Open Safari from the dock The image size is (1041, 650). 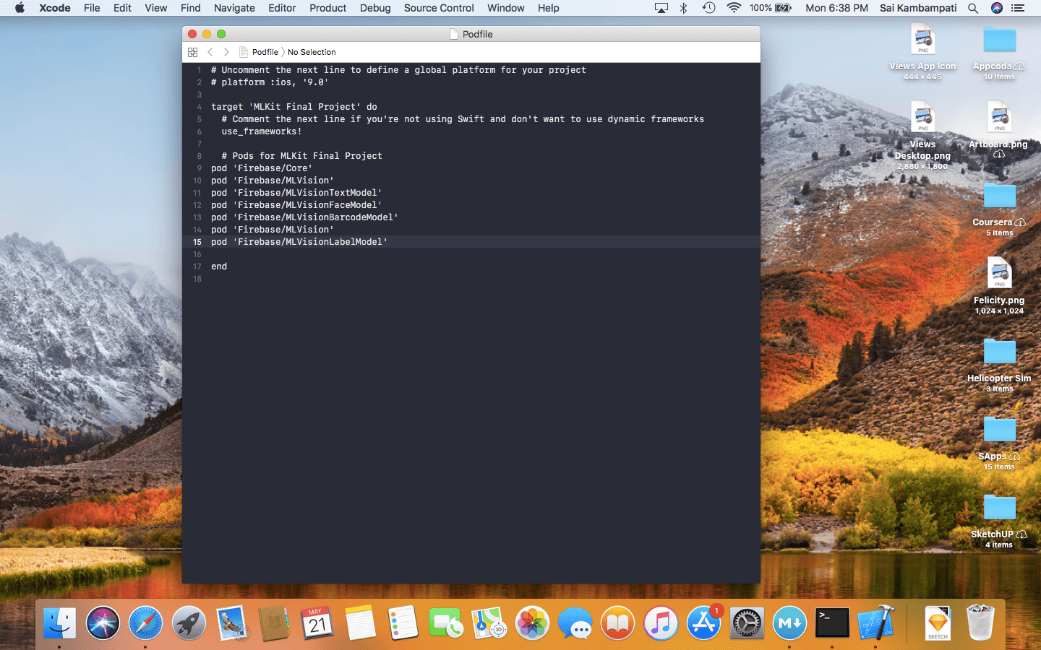145,623
